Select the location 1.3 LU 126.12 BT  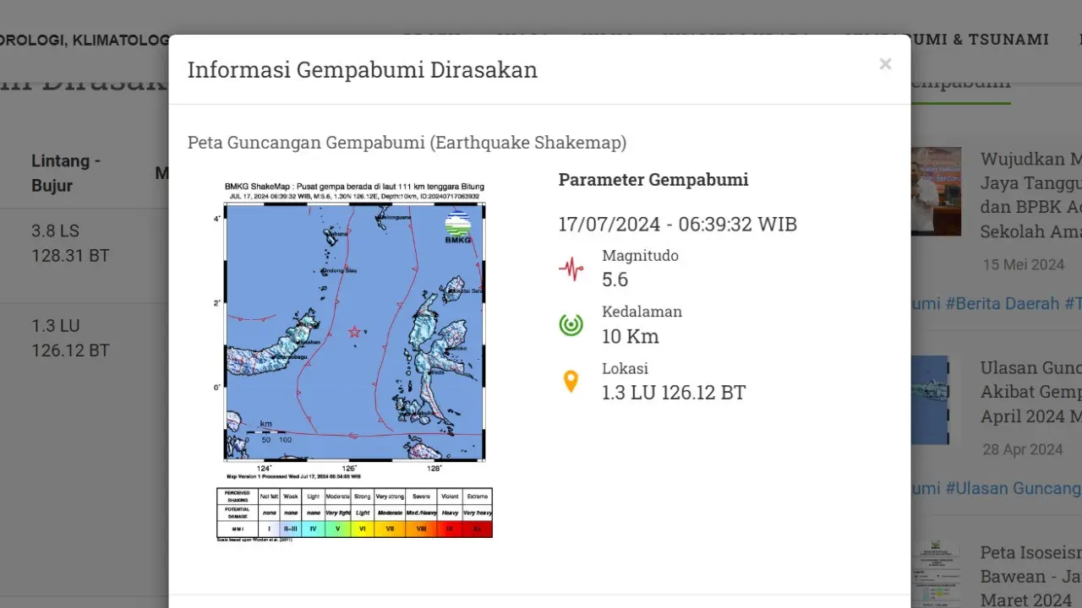click(x=674, y=393)
